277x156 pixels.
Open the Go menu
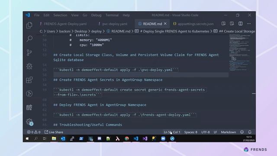(x=85, y=15)
